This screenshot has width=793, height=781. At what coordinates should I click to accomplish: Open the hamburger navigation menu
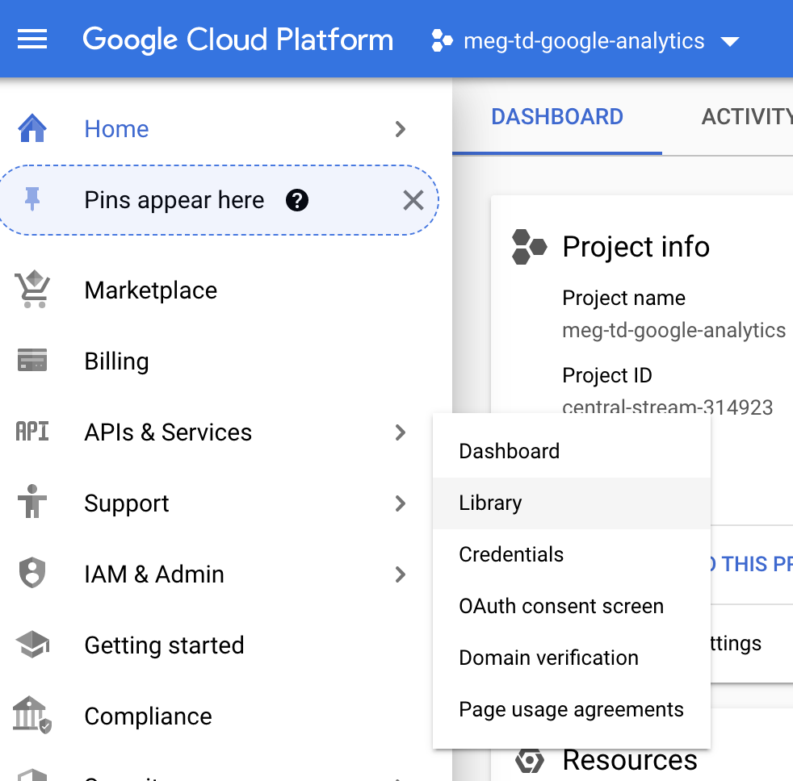[x=32, y=40]
